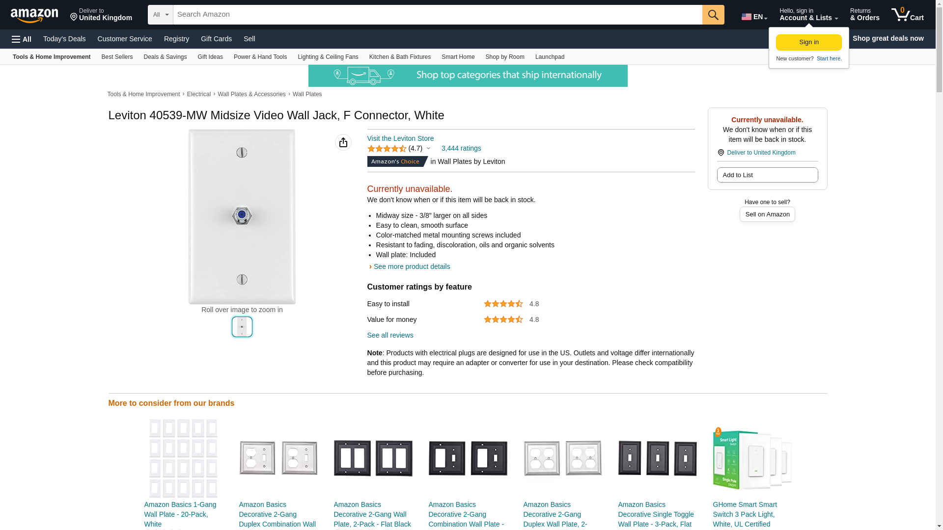Viewport: 943px width, 530px height.
Task: Open Gift Cards in navigation bar
Action: point(216,39)
